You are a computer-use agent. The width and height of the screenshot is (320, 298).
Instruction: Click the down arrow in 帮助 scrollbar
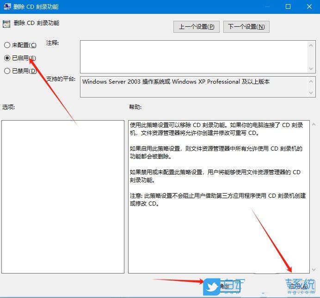pos(305,269)
